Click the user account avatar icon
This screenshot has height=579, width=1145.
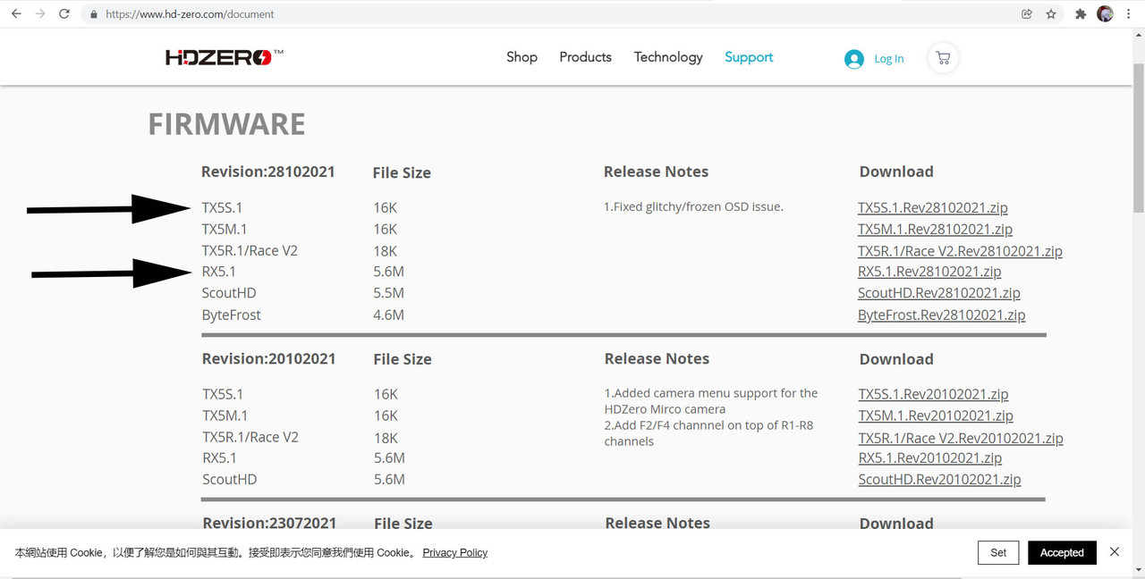tap(854, 59)
